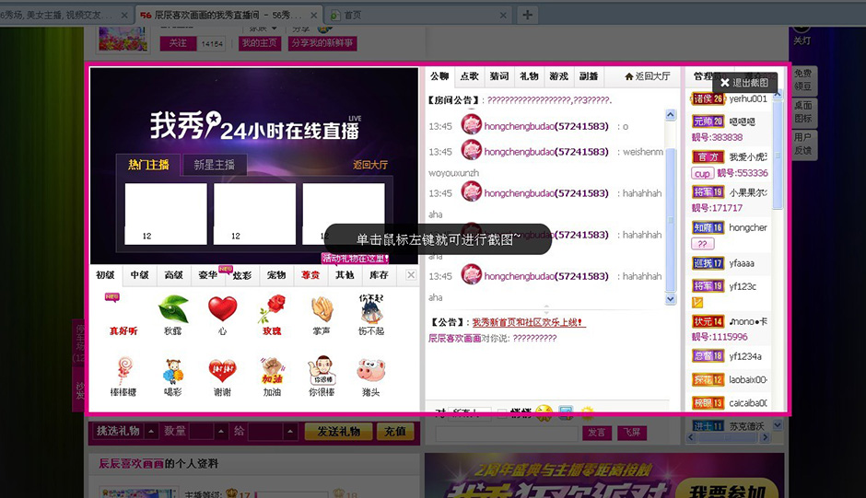
Task: Click chat scrollbar down arrow
Action: [671, 299]
